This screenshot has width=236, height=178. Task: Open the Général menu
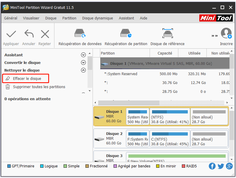tap(11, 18)
